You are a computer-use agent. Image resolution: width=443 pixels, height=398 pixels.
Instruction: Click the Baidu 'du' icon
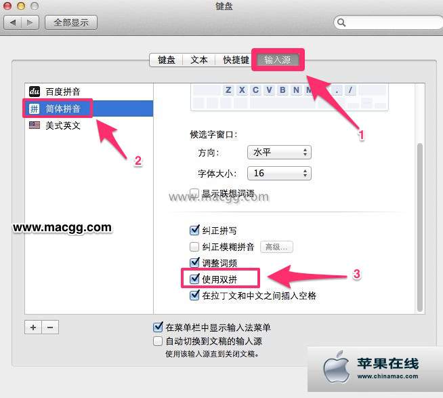coord(35,92)
